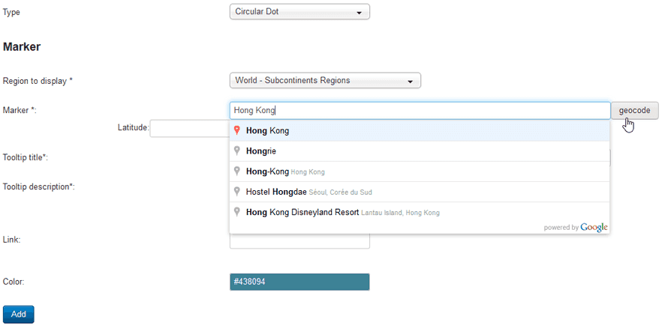Image resolution: width=668 pixels, height=325 pixels.
Task: Click the pin icon for Disneyland Resort
Action: 237,212
